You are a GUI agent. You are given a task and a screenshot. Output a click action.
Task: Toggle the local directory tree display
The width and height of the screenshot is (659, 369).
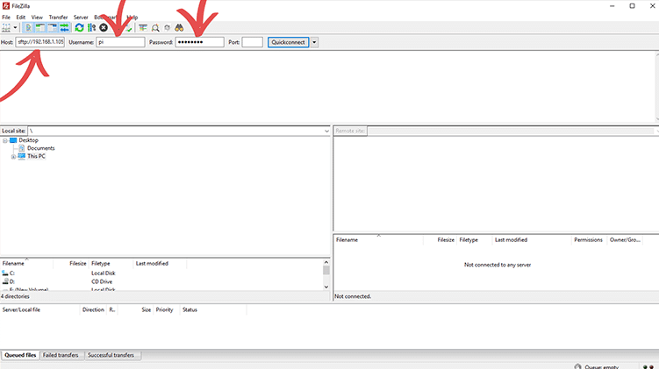[40, 28]
